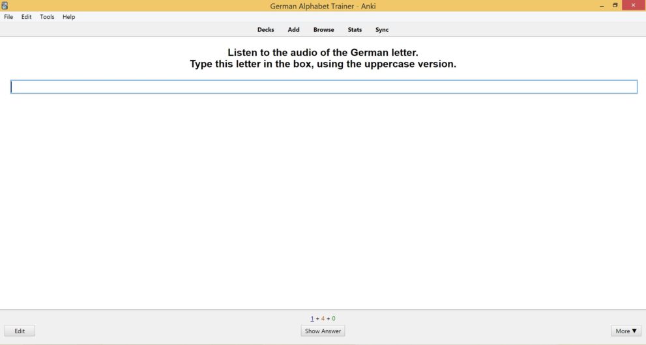Screen dimensions: 646x345
Task: Open the Help menu
Action: click(x=68, y=17)
